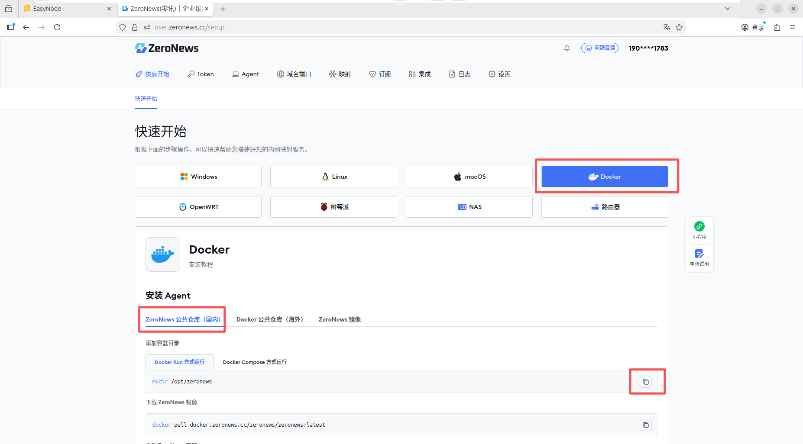Click the translate page icon in address bar
Viewport: 803px width, 444px height.
coord(667,27)
